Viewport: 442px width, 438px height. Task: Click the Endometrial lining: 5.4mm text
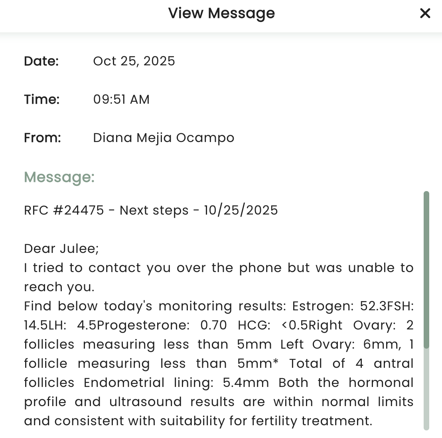[x=176, y=383]
